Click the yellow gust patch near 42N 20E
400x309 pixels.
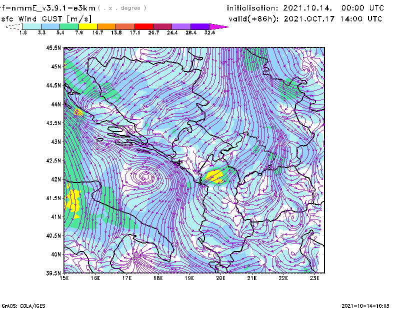[x=214, y=176]
